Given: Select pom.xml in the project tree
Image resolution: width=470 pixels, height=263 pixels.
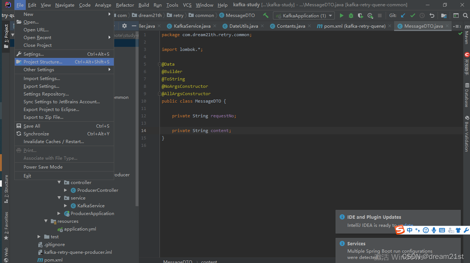Looking at the screenshot, I should 53,260.
